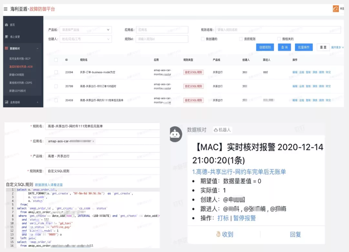Open the 规则类型 field in the form
349x252 pixels.
[102, 171]
